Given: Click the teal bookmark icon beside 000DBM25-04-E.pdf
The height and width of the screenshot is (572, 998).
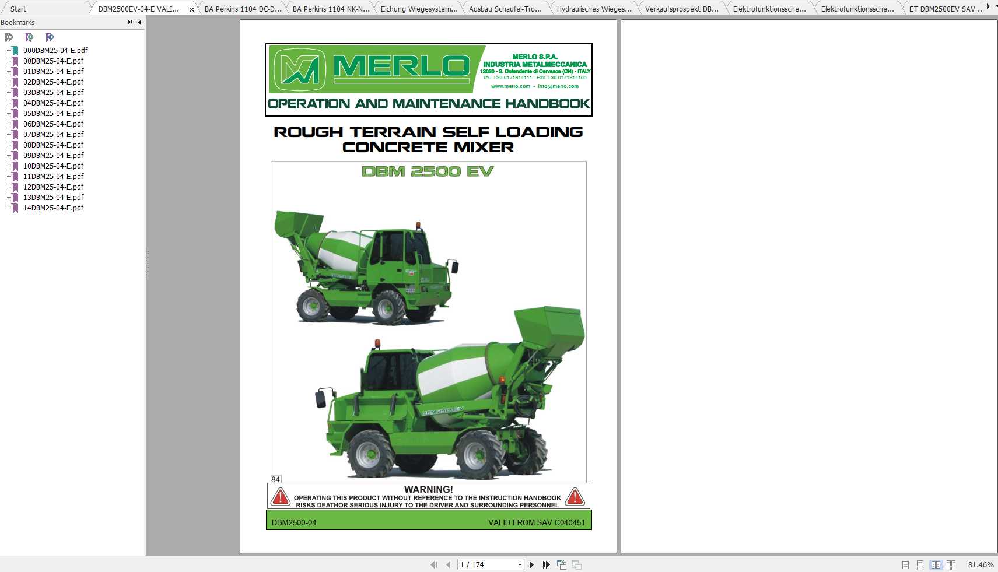Looking at the screenshot, I should tap(16, 51).
